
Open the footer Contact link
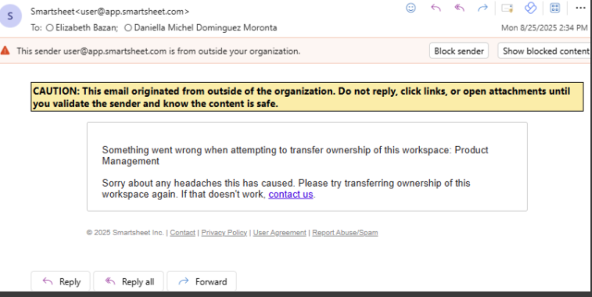[182, 232]
